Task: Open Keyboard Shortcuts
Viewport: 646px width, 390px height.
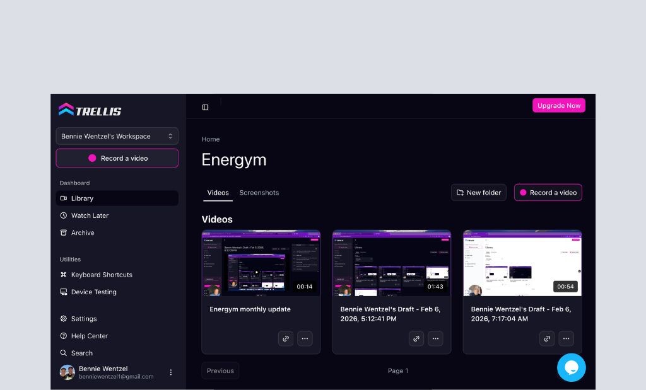Action: [x=117, y=275]
